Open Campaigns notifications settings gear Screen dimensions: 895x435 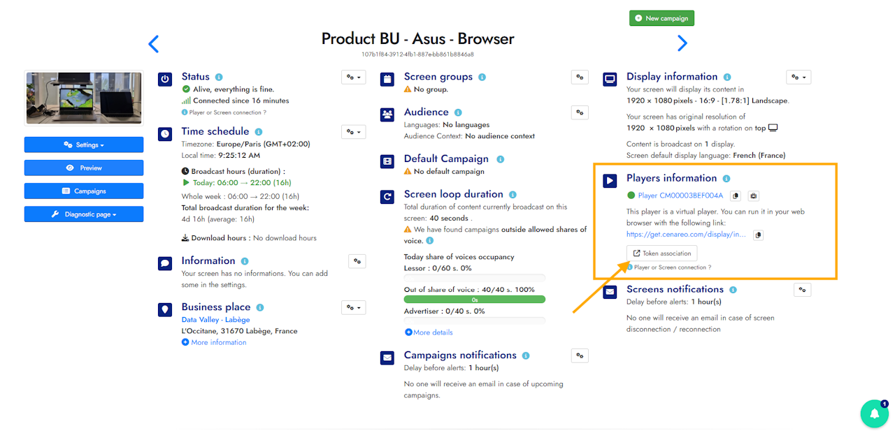tap(580, 355)
